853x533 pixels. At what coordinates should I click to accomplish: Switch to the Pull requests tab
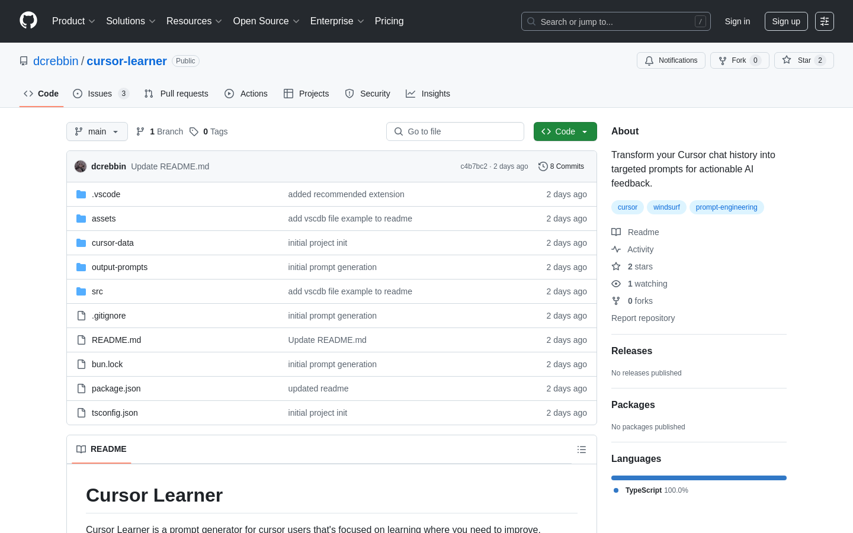point(177,94)
